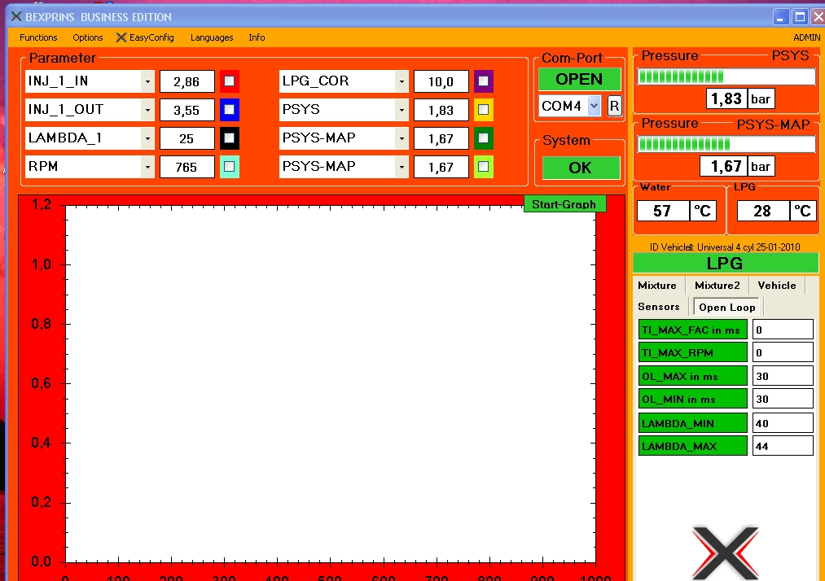The height and width of the screenshot is (581, 825).
Task: Toggle the red INJ_1_IN graph checkbox
Action: coord(230,81)
